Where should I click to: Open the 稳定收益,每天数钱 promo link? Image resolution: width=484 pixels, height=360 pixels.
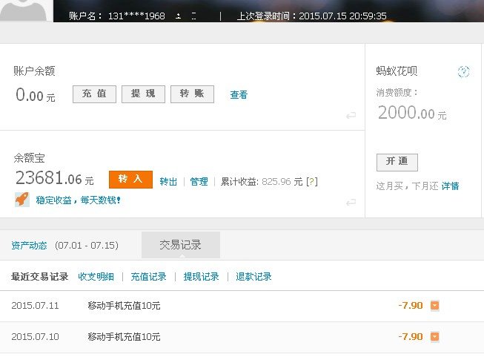tap(78, 200)
